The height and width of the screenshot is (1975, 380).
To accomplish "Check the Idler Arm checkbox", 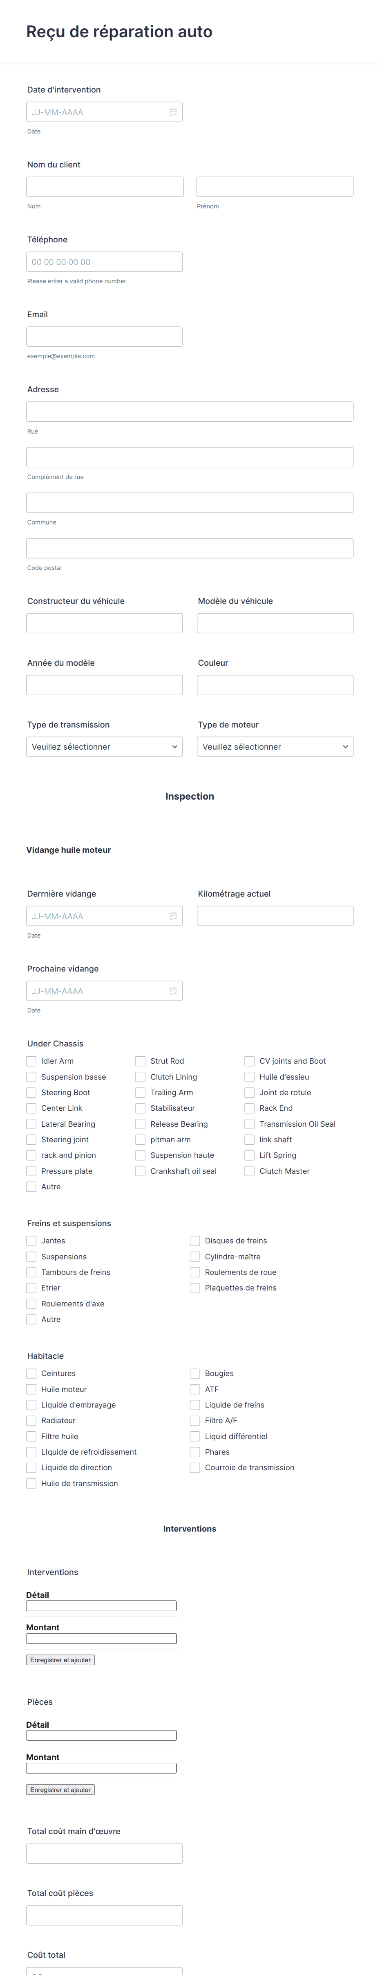I will coord(31,1061).
